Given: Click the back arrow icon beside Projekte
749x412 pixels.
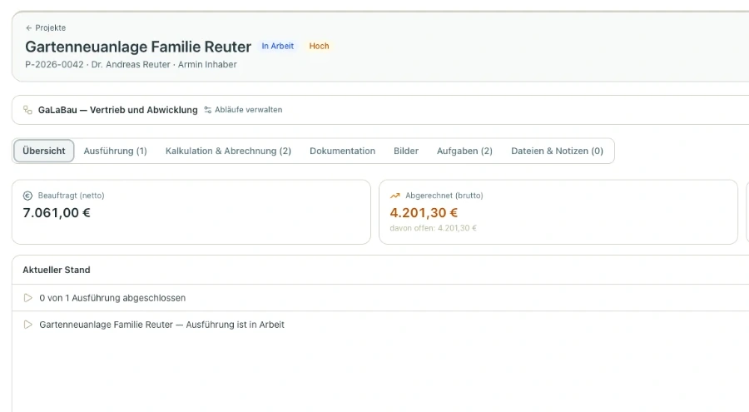Looking at the screenshot, I should point(28,27).
